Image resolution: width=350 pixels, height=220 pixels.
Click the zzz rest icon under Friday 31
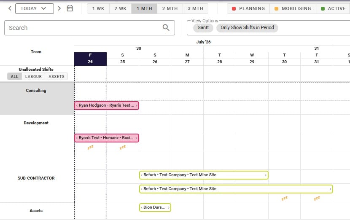[317, 199]
